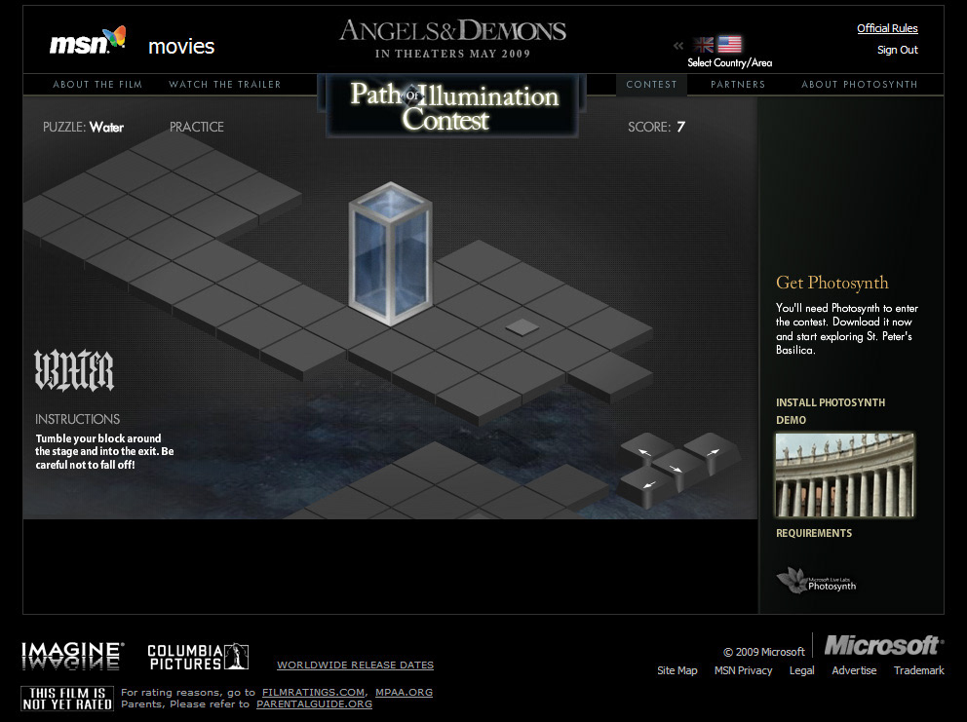
Task: Open the Site Map footer link
Action: pos(677,670)
